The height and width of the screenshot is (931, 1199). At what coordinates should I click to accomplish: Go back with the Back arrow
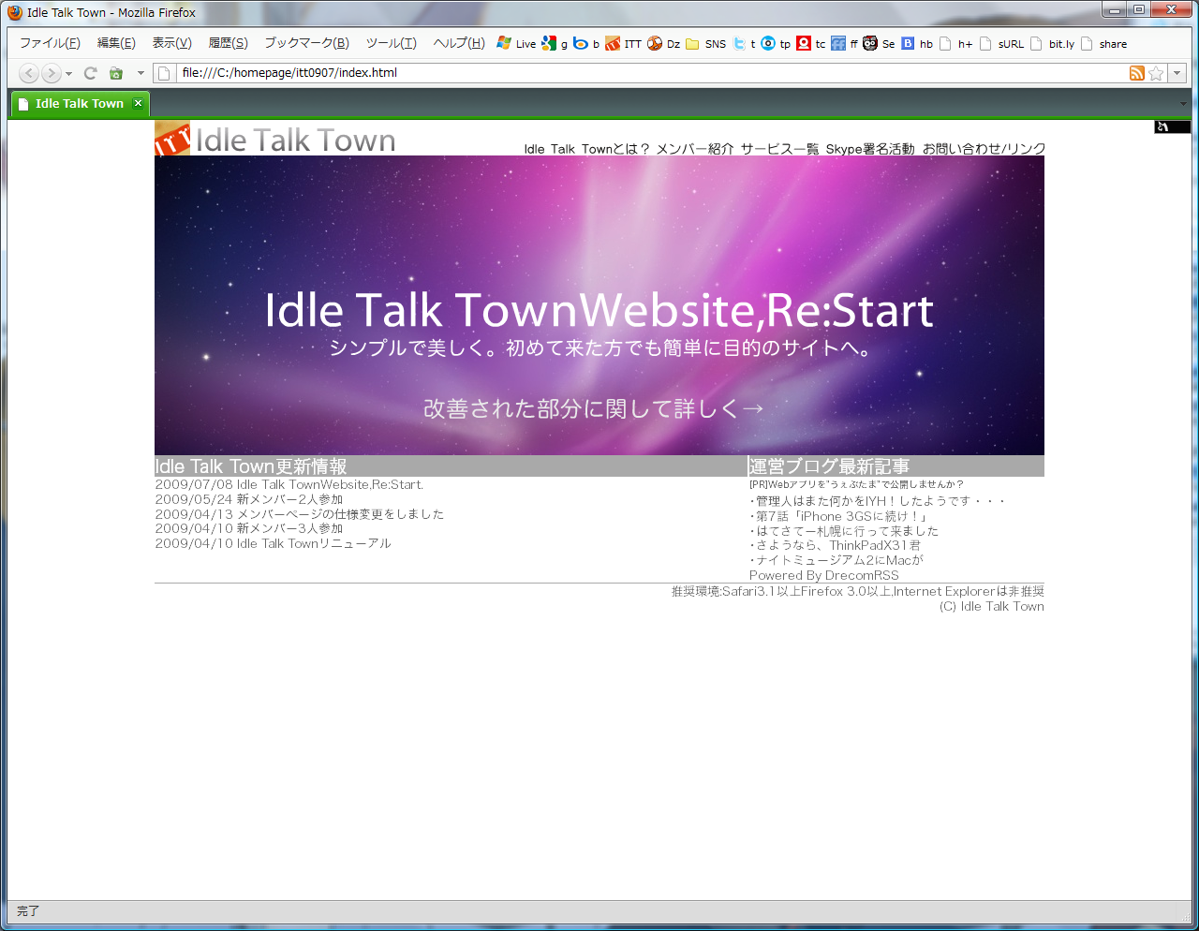pos(29,73)
